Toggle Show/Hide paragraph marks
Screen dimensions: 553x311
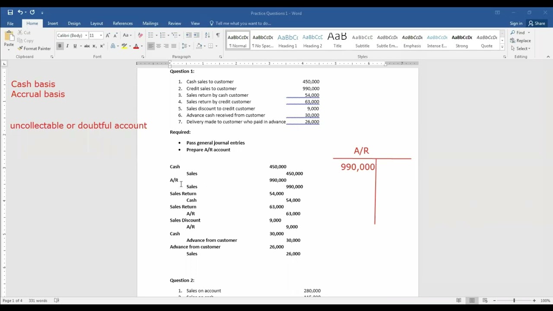point(218,35)
